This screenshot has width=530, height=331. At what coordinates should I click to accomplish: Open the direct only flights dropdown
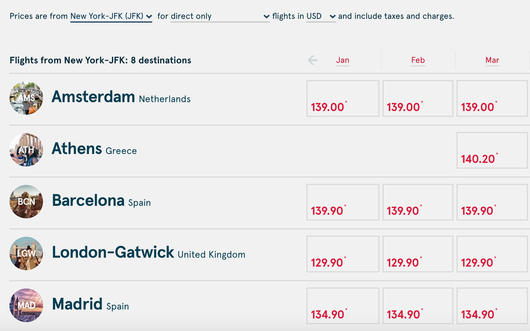pos(220,16)
